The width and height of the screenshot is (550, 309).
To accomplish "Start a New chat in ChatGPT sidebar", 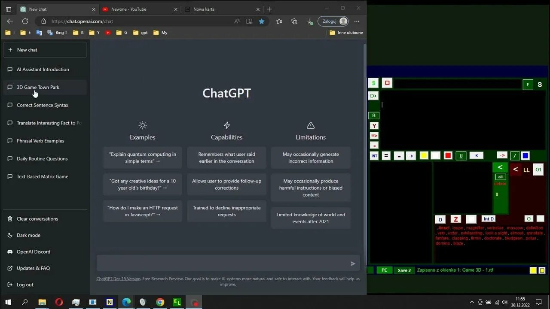I will point(45,50).
